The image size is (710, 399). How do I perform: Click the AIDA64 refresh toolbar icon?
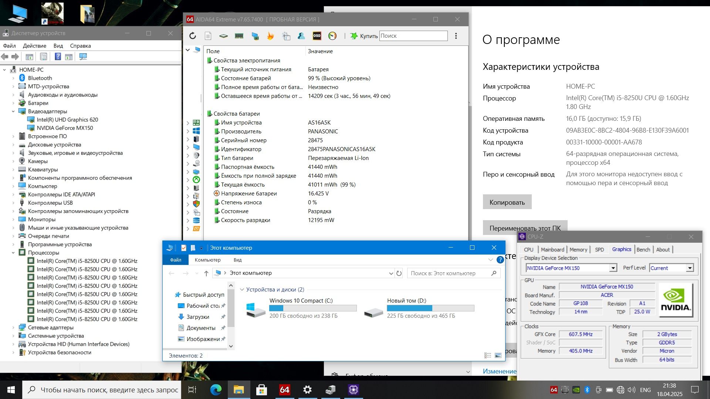192,36
